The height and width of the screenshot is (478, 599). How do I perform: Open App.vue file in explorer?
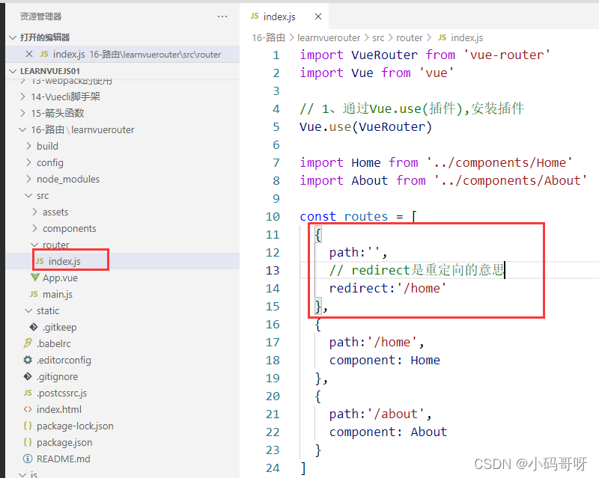[x=60, y=278]
